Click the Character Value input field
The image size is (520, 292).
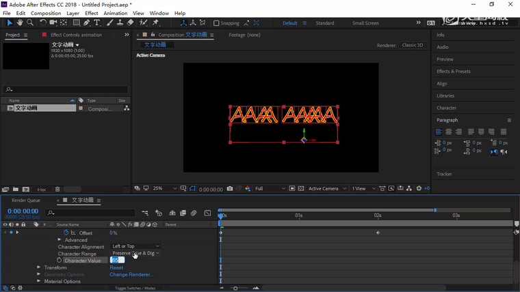117,261
